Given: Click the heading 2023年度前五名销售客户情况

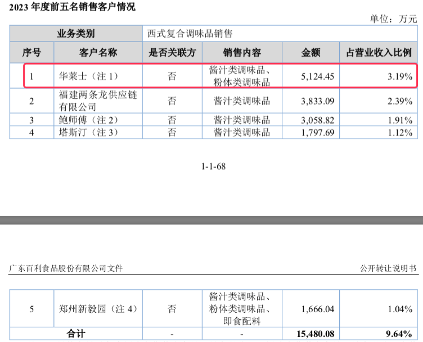Looking at the screenshot, I should (x=73, y=7).
